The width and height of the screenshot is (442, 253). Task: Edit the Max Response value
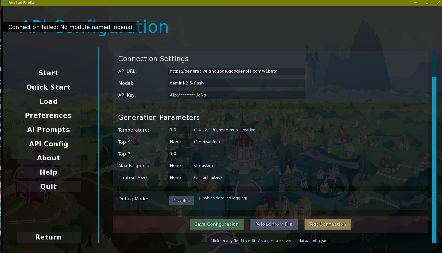pos(179,166)
